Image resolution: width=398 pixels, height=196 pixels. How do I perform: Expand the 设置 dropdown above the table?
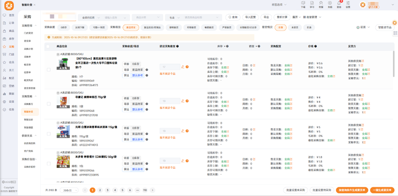pos(363,28)
